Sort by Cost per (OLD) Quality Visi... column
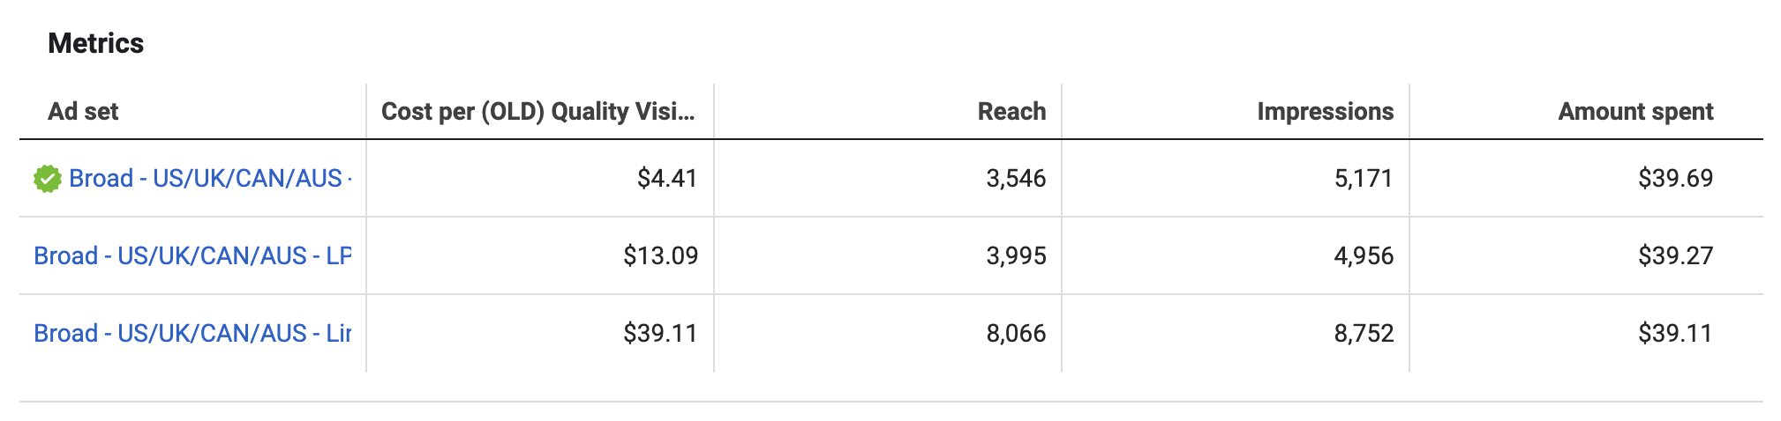Screen dimensions: 1781x421 538,111
